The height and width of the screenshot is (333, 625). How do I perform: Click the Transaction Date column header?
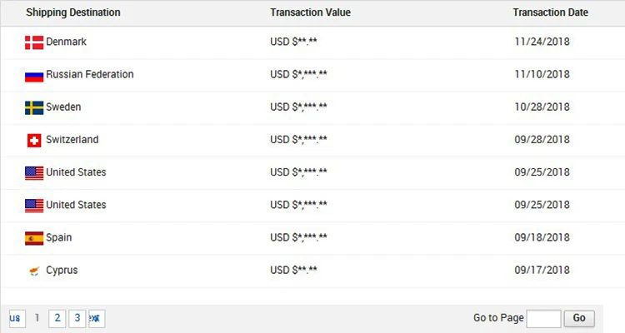pyautogui.click(x=550, y=12)
